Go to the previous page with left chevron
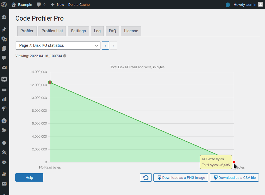265x195 pixels. 105,45
